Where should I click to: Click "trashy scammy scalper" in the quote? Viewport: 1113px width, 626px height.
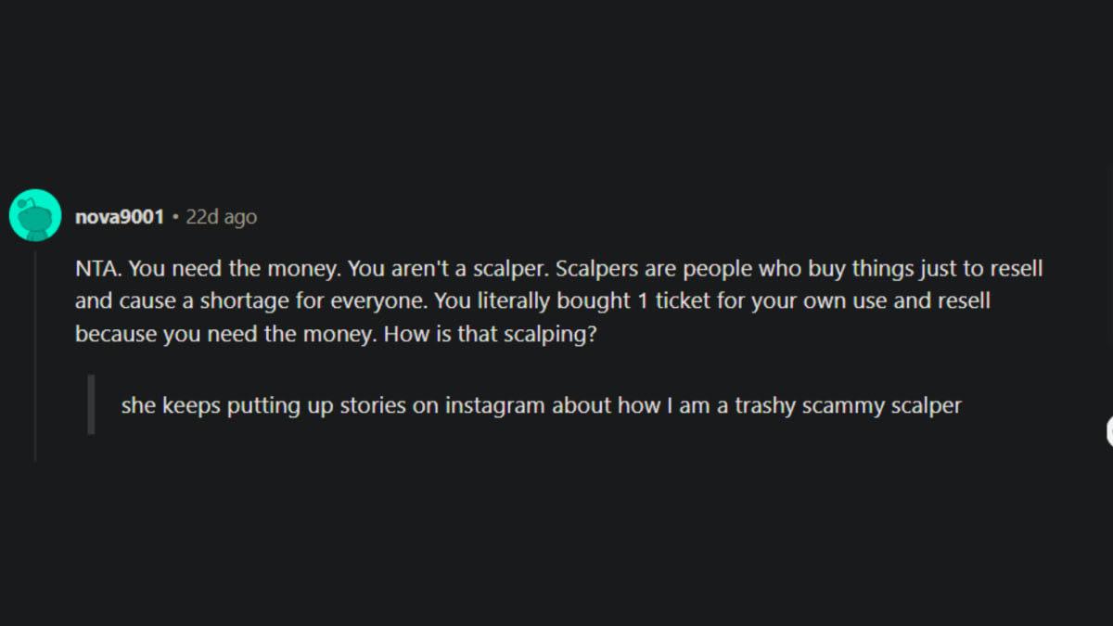point(848,406)
